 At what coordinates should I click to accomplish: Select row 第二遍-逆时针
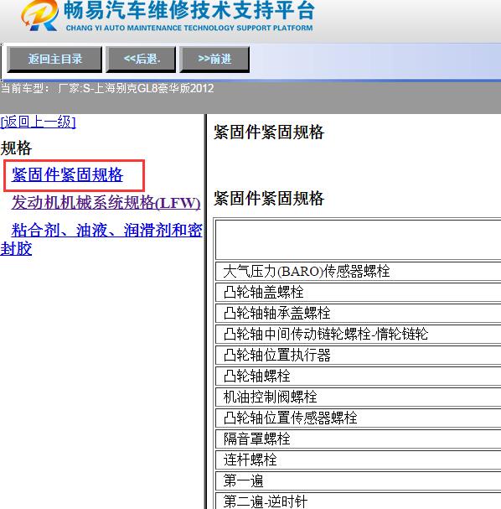(358, 501)
